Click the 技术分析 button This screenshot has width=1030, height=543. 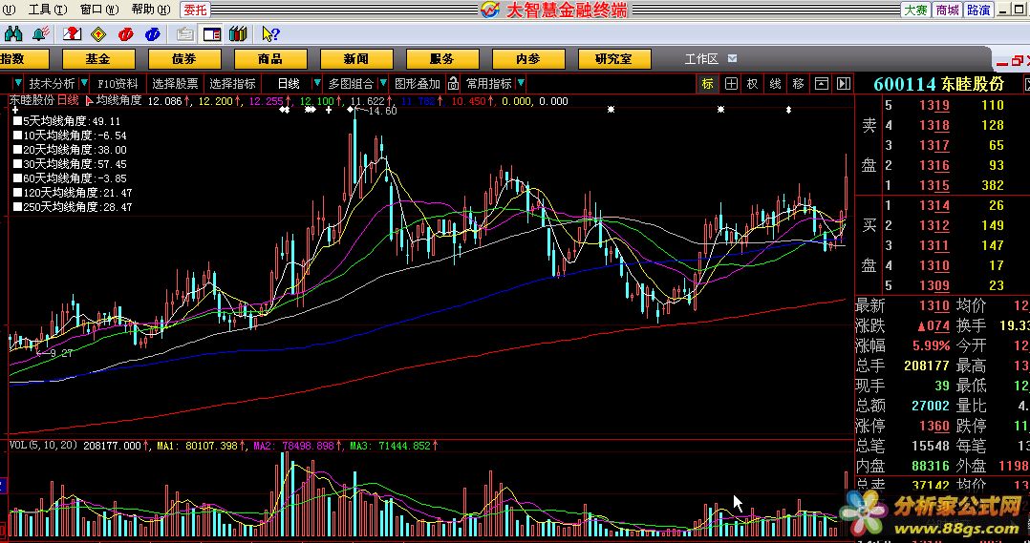tap(52, 83)
